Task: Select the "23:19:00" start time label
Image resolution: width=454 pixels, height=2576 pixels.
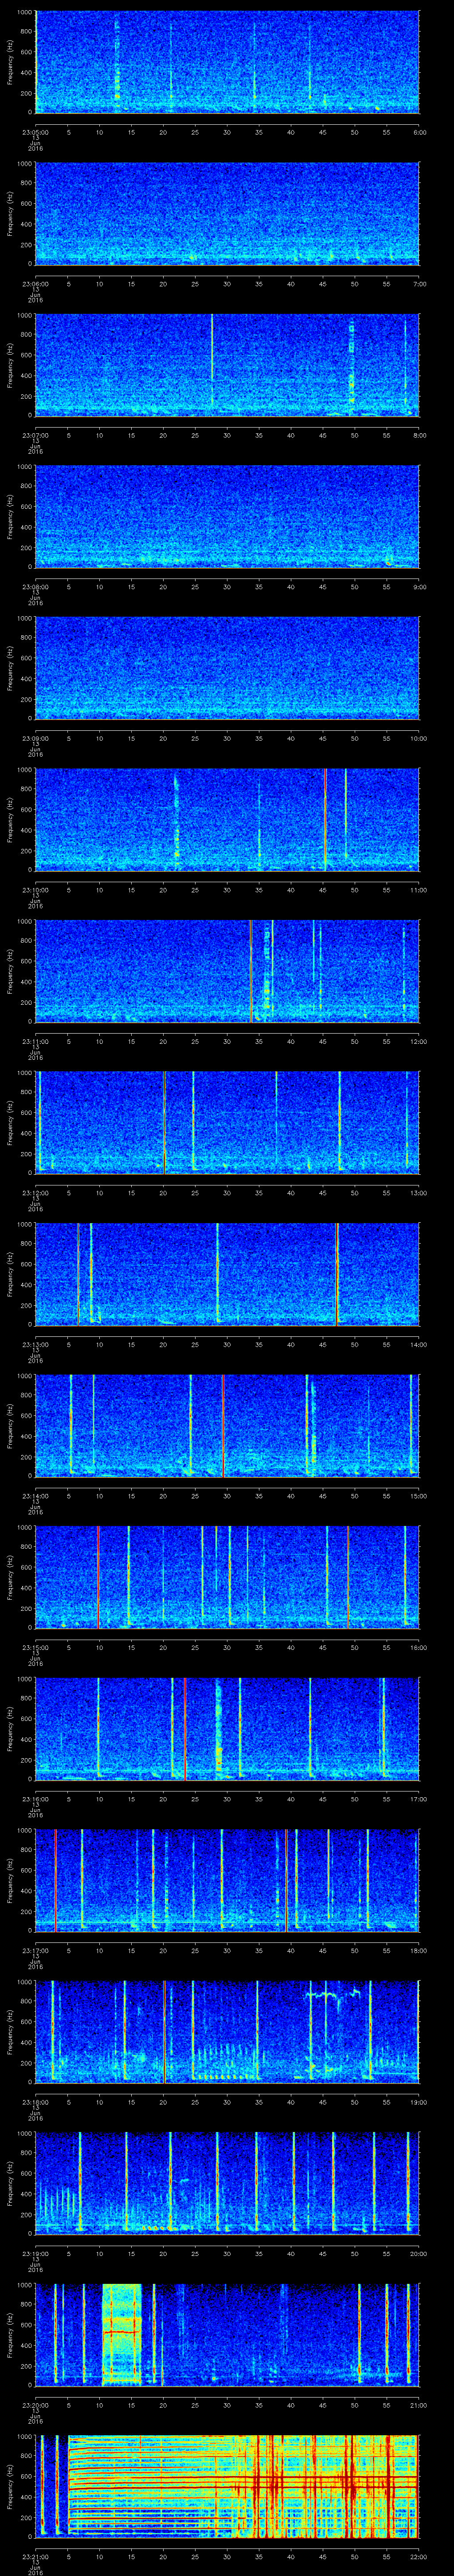Action: click(35, 2253)
